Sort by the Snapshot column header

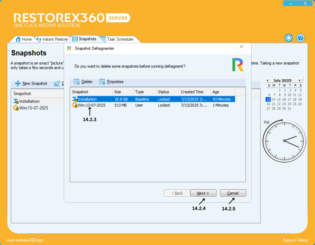(x=91, y=92)
